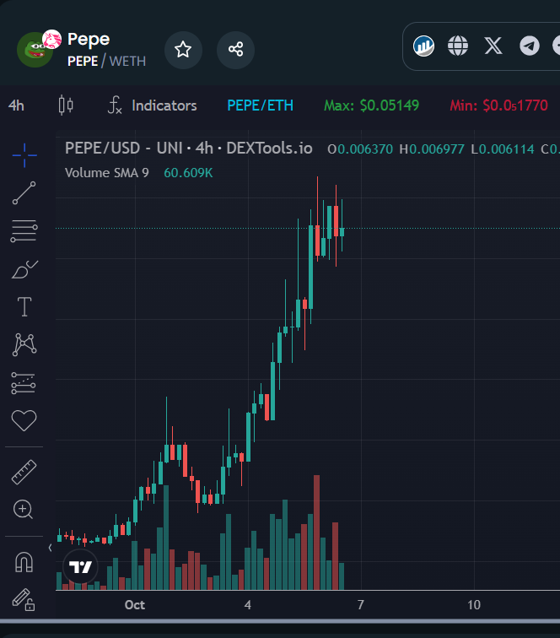Open the CoinMarketCap chart link icon

pyautogui.click(x=423, y=46)
